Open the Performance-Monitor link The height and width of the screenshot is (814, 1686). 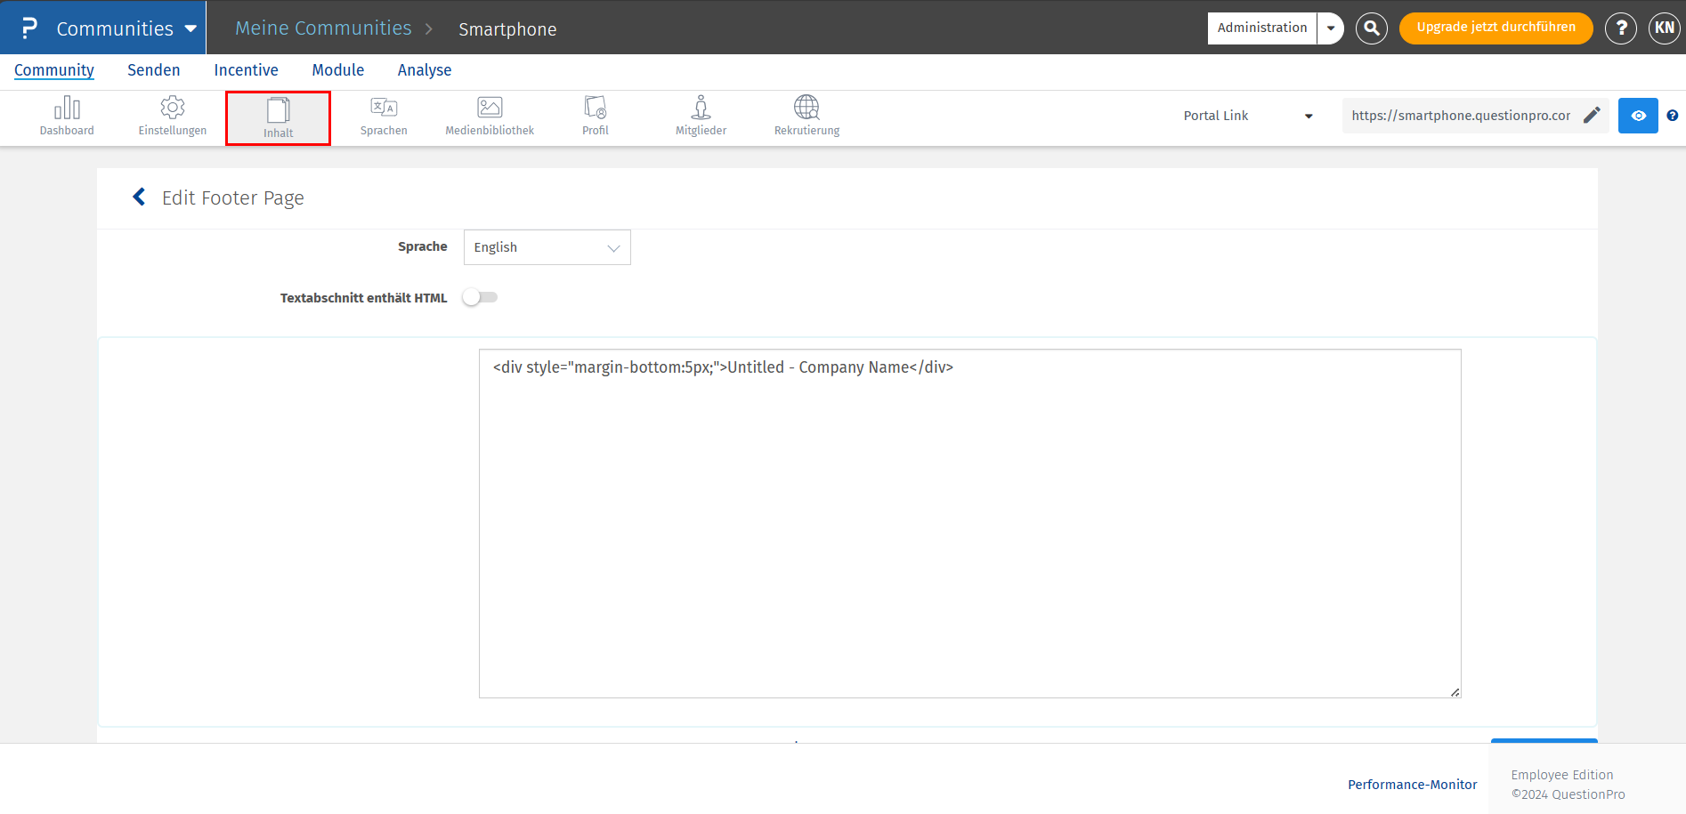point(1413,784)
